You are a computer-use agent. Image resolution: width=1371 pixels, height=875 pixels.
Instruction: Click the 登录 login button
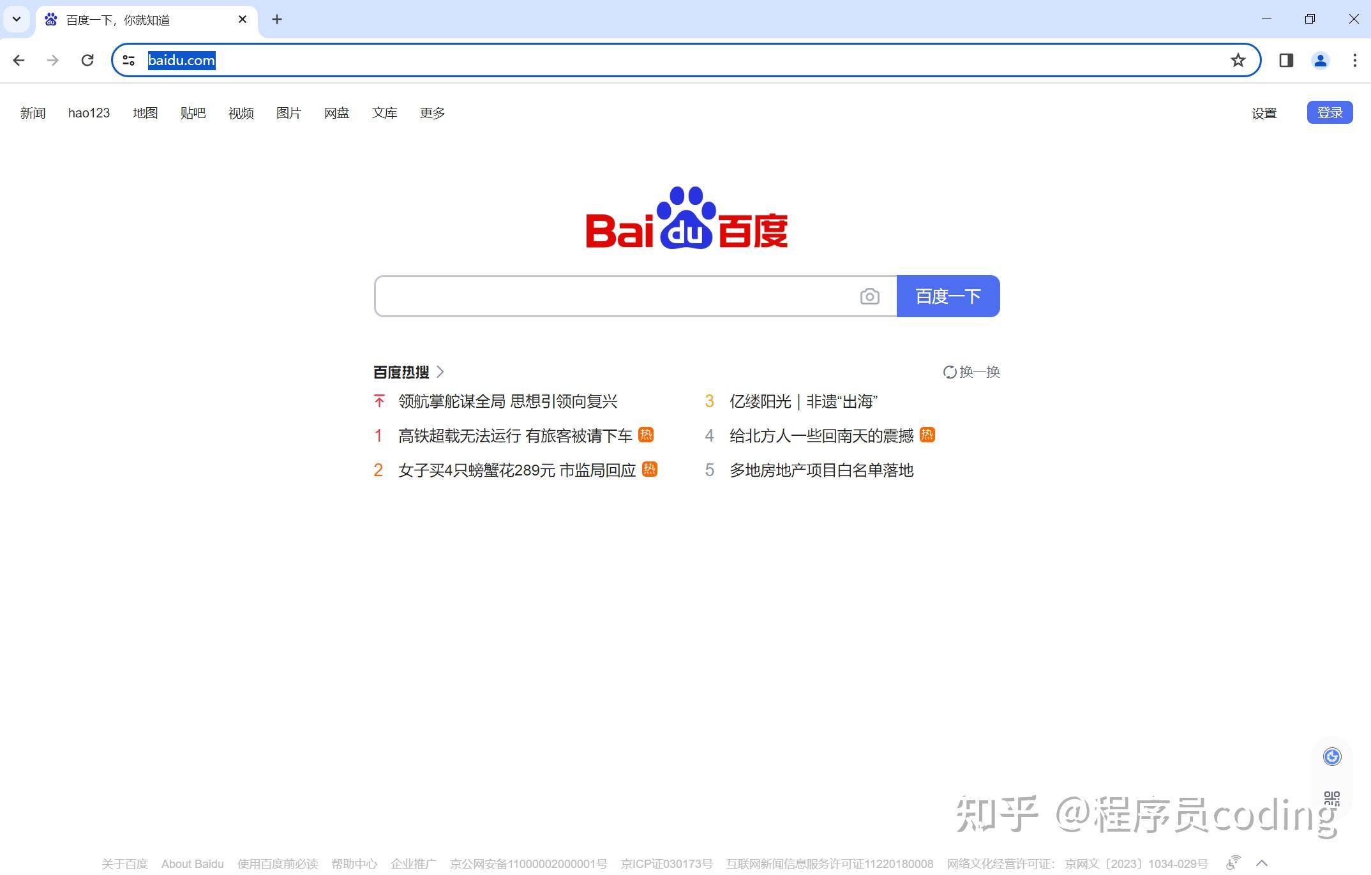click(1330, 112)
